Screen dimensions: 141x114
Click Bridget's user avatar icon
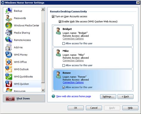tap(58, 31)
